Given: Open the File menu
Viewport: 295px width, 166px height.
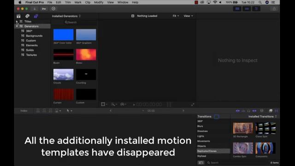Looking at the screenshot, I should click(x=50, y=2).
